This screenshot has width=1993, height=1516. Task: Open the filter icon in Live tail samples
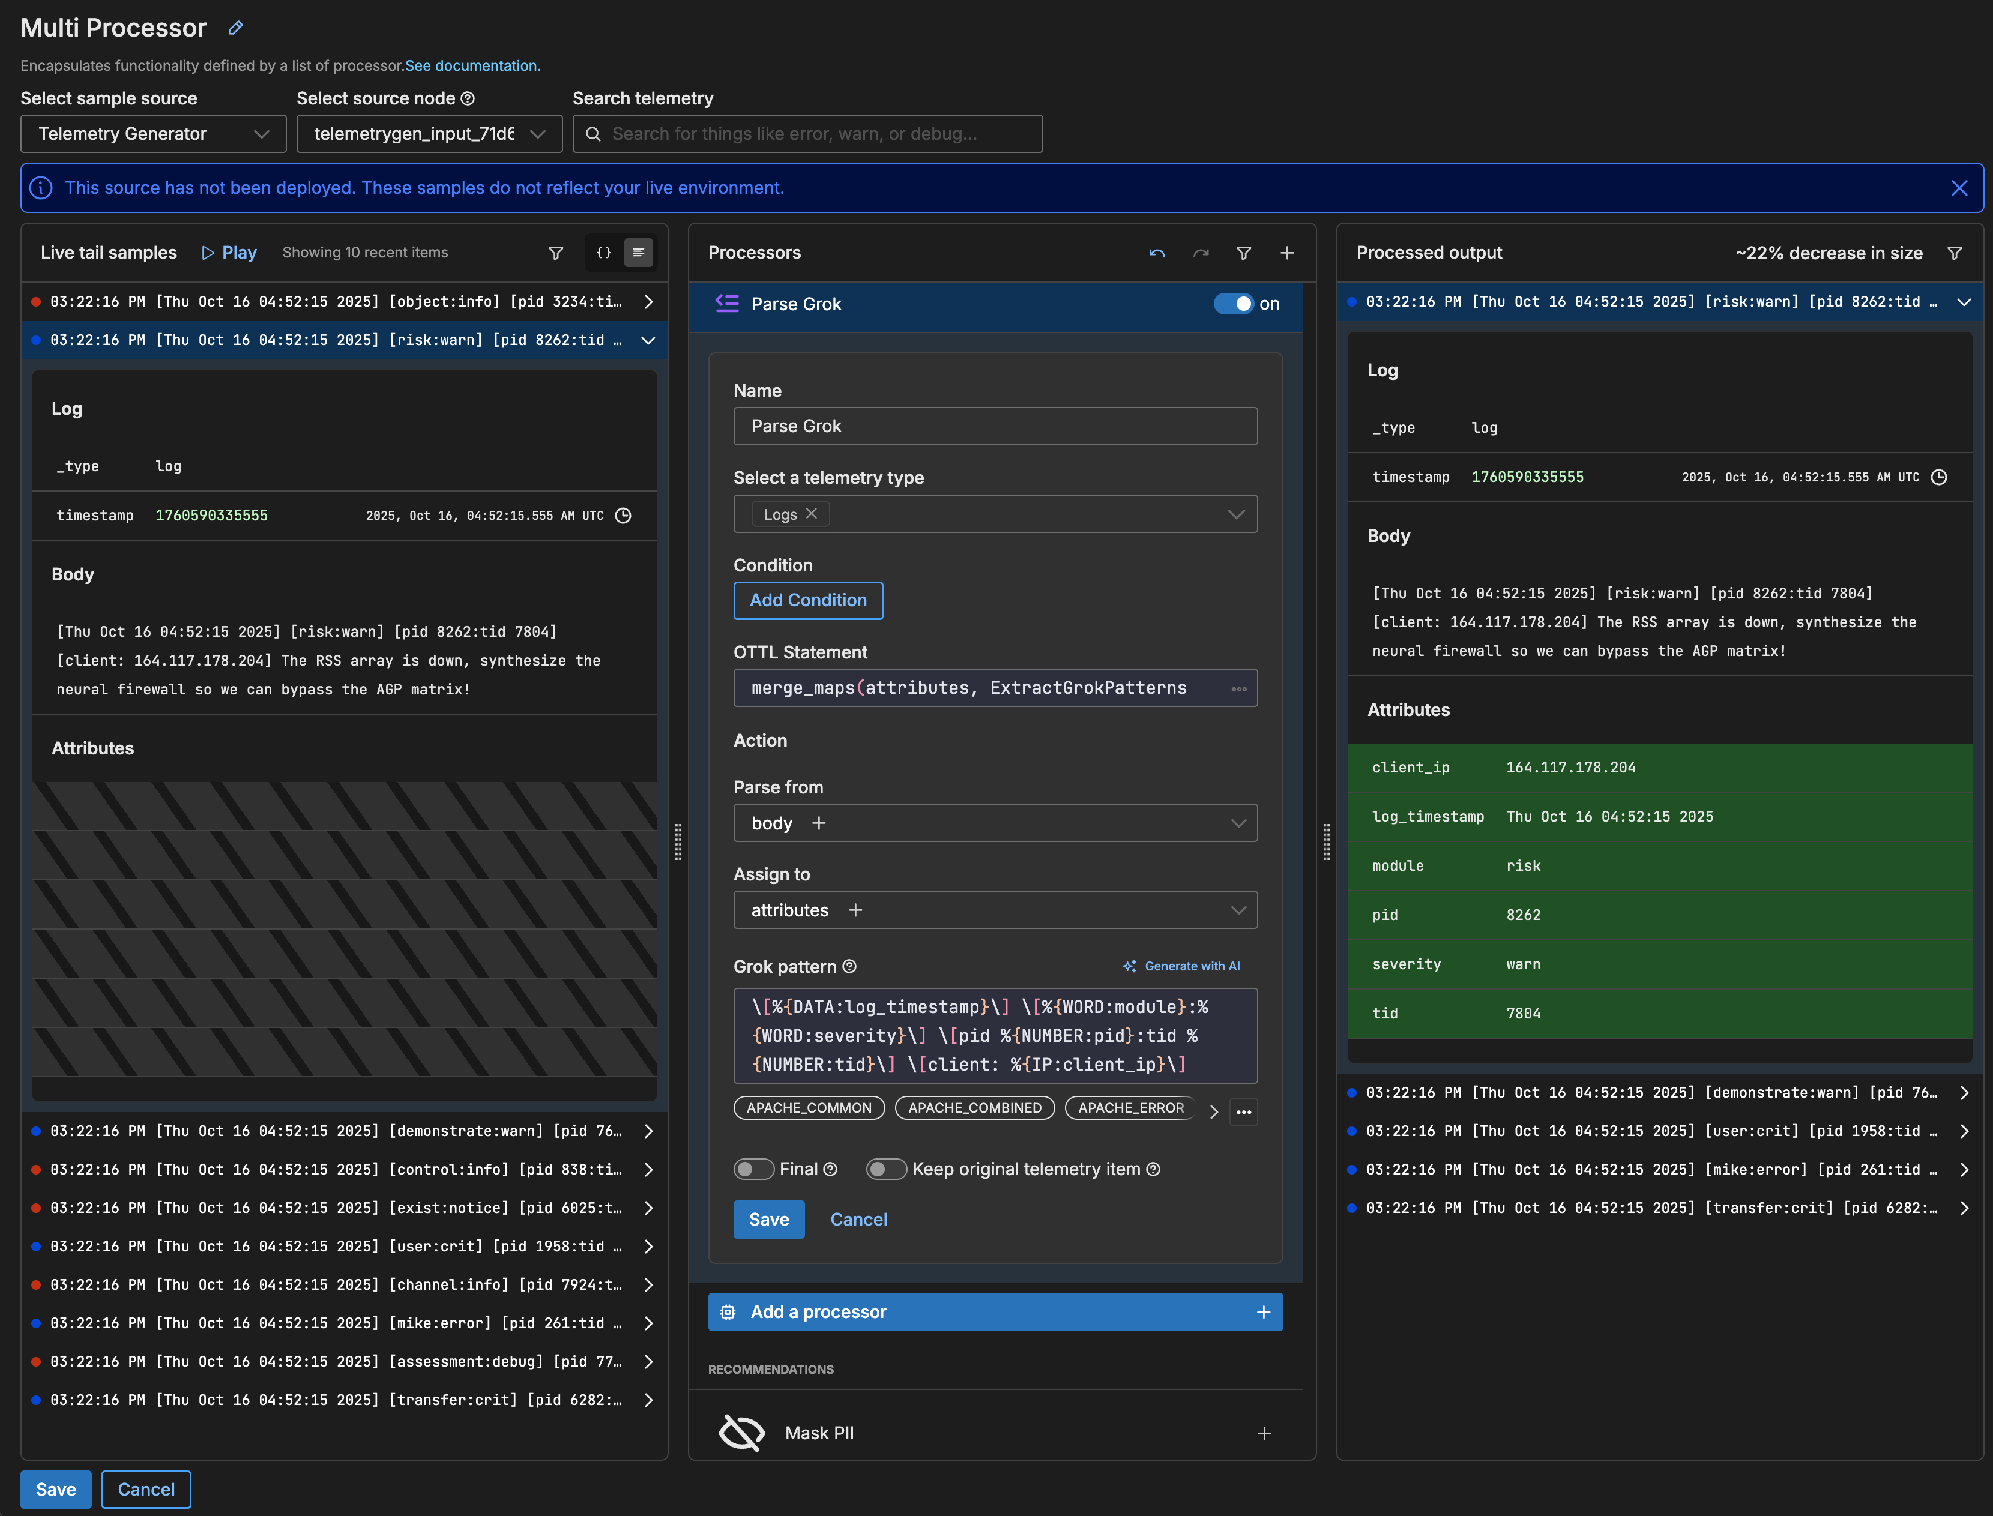pos(556,254)
